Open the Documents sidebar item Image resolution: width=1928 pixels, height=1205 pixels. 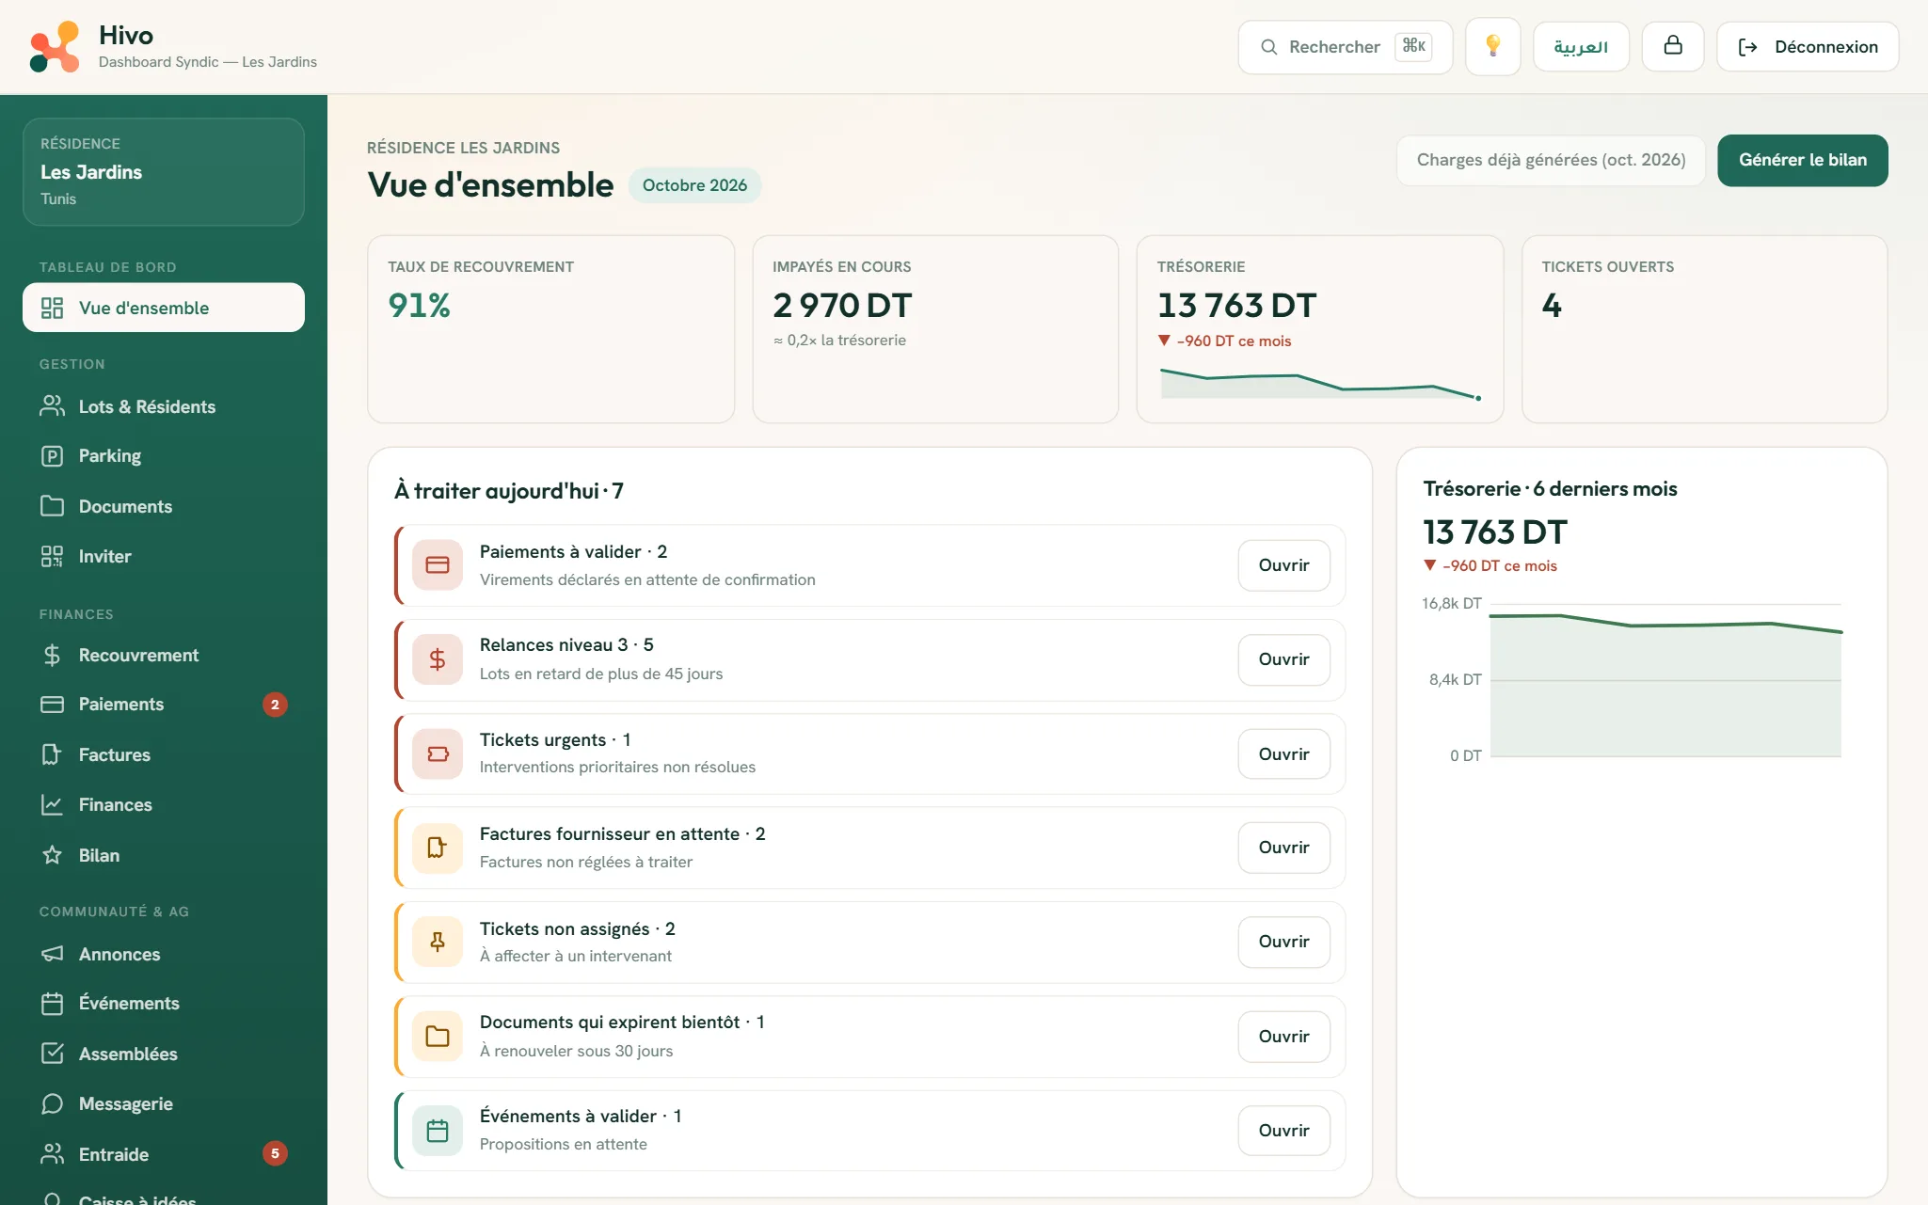(x=164, y=506)
